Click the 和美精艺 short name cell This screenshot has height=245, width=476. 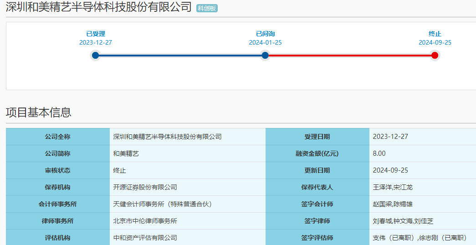188,153
